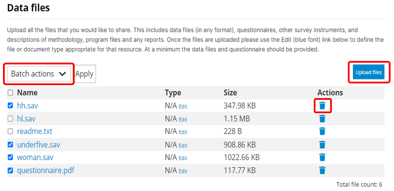Delete underfive.sav via trash icon
The width and height of the screenshot is (394, 191).
click(x=322, y=145)
